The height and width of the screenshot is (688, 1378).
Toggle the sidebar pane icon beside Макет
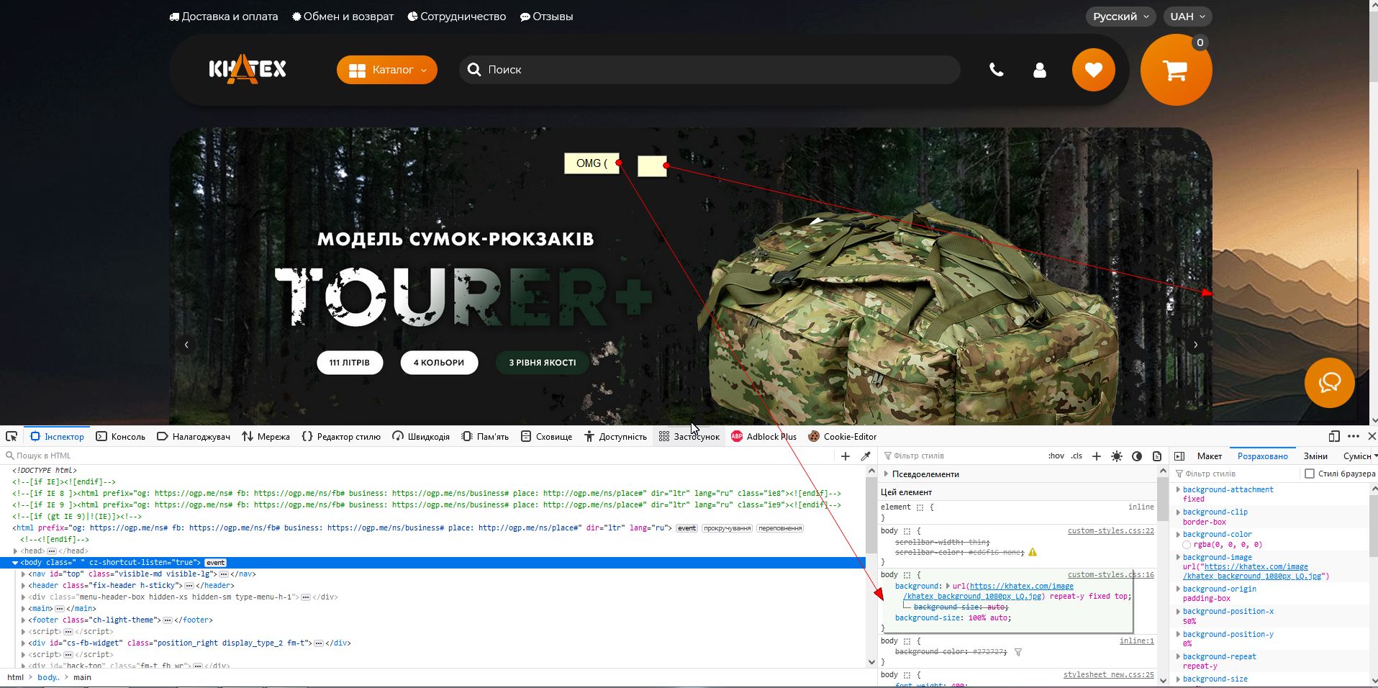point(1179,456)
